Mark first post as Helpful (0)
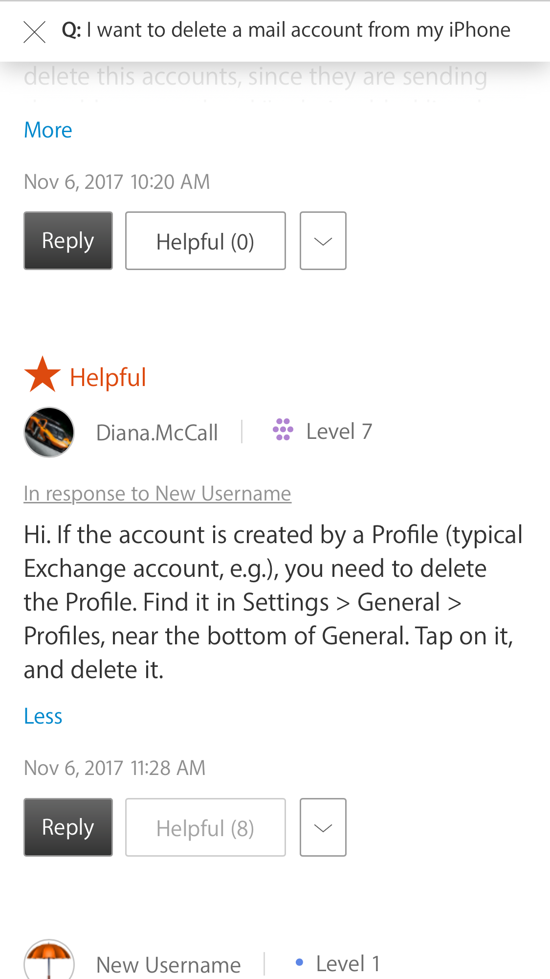 (x=205, y=241)
